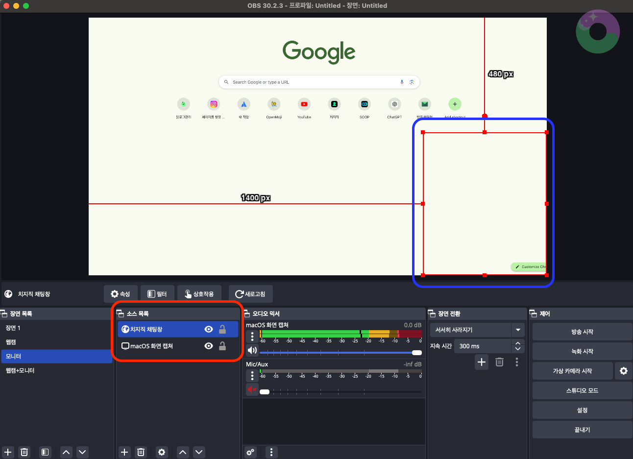
Task: Float the 제어 dock via its title icon
Action: click(x=533, y=314)
